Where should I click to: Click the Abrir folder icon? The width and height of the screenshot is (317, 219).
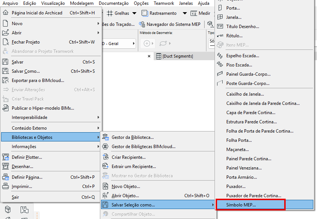click(x=6, y=32)
